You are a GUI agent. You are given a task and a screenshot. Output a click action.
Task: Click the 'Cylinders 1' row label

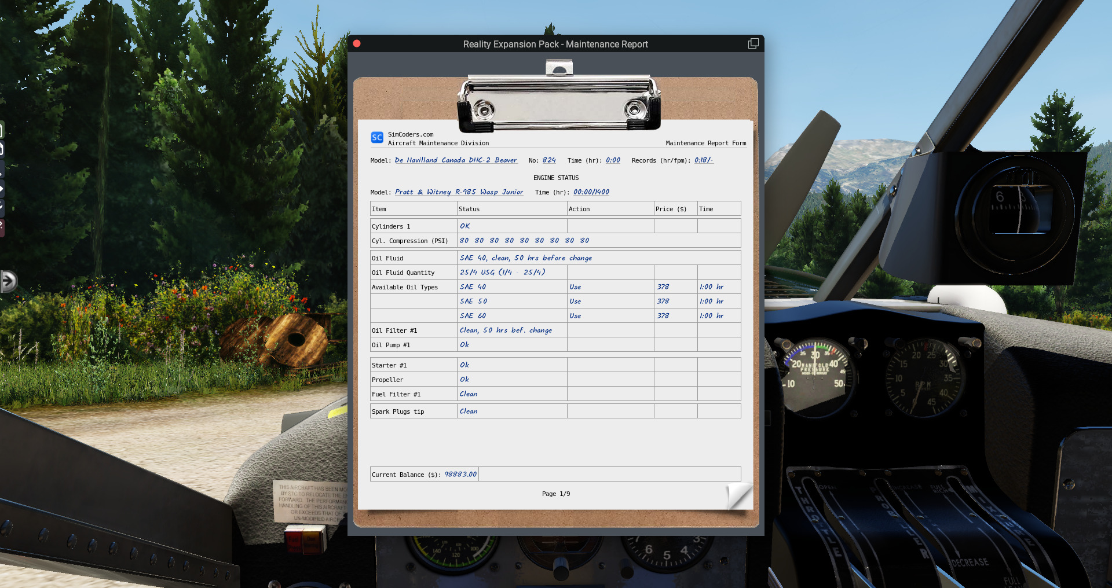click(391, 226)
